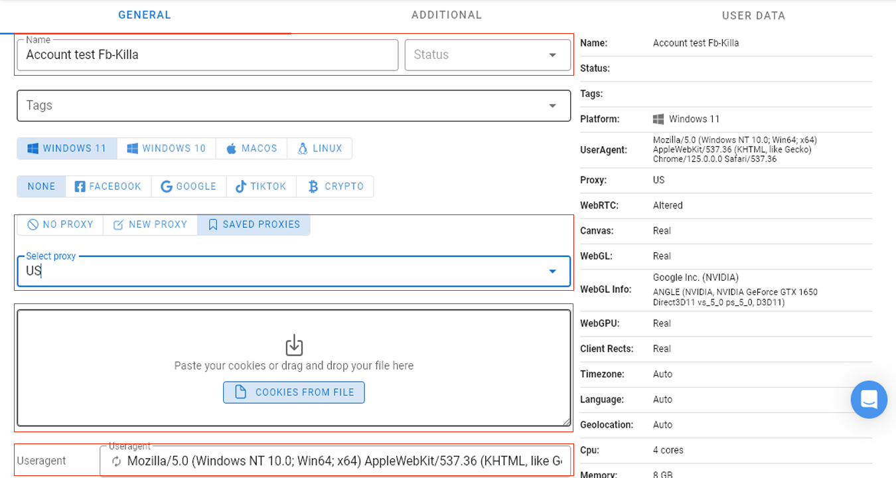Switch to the Additional tab
Image resolution: width=896 pixels, height=478 pixels.
[x=446, y=15]
